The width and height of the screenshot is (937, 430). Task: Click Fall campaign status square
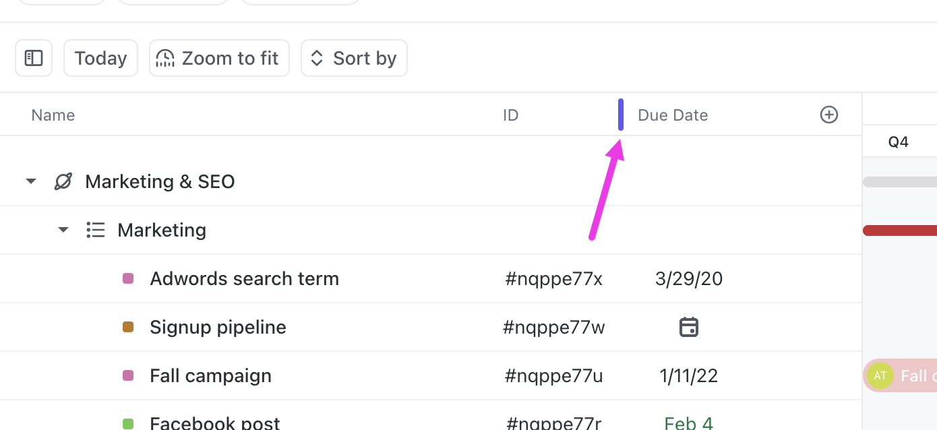pyautogui.click(x=128, y=375)
